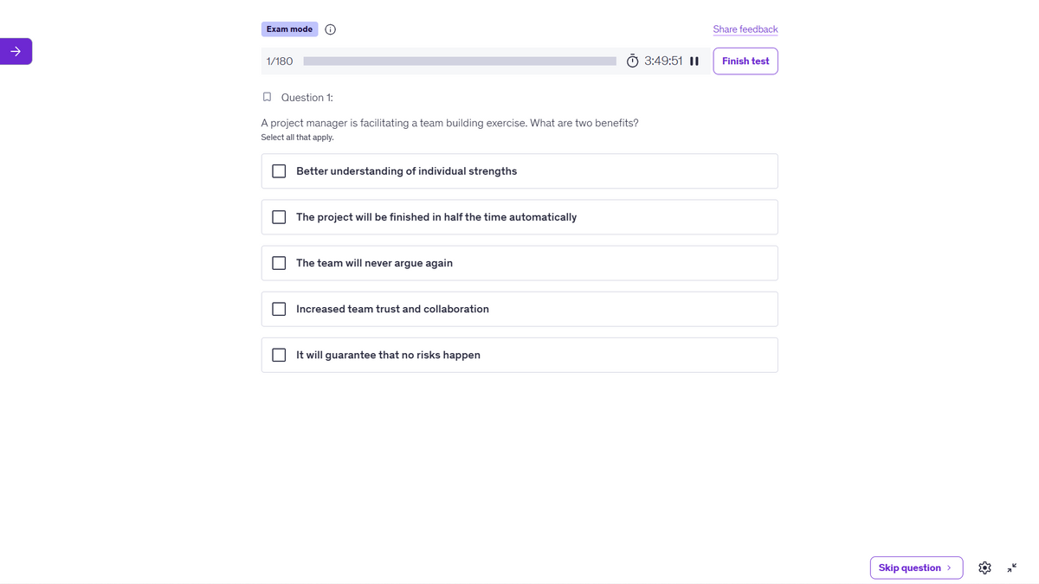Viewport: 1039px width, 584px height.
Task: Bookmark Question 1 with the flag icon
Action: [x=267, y=97]
